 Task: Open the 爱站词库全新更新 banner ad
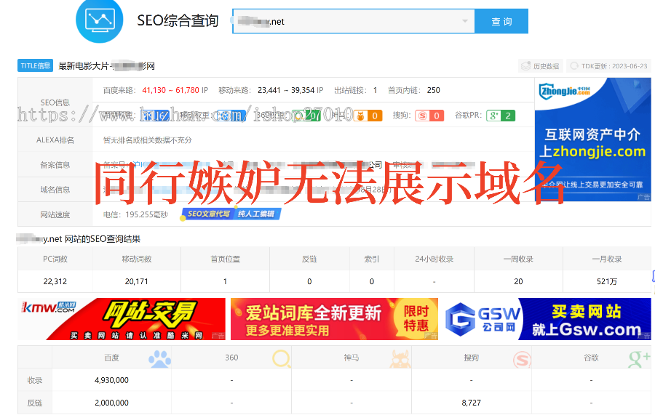click(x=334, y=319)
